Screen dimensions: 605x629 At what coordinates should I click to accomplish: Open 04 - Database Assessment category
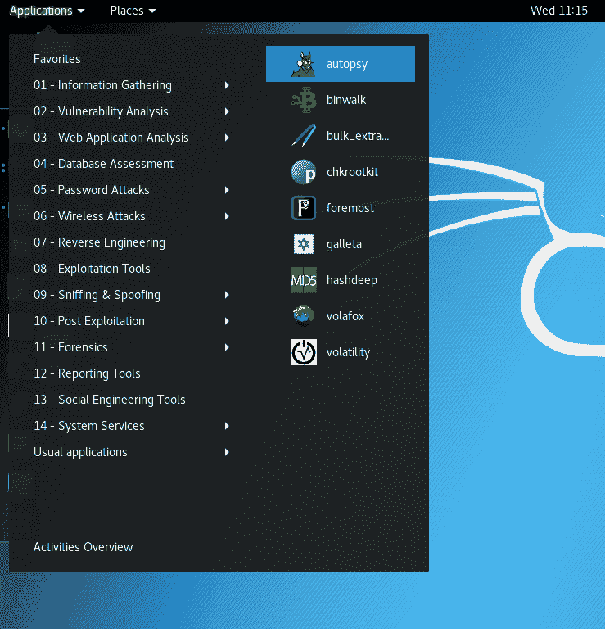[x=103, y=164]
